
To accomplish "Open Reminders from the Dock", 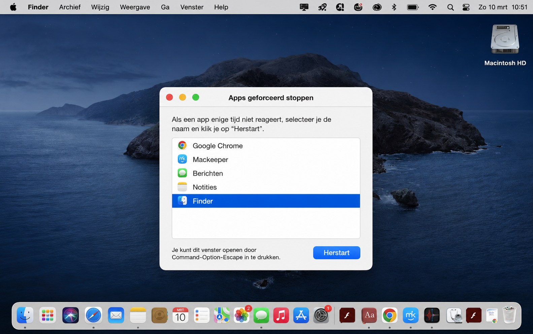I will [202, 316].
